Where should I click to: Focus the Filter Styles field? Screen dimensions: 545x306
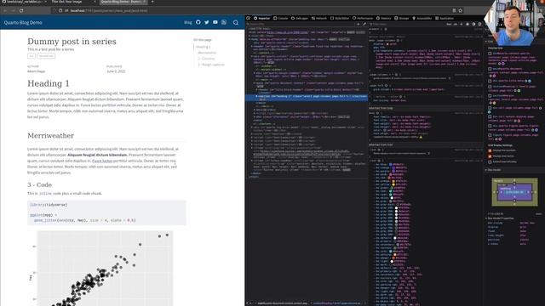pyautogui.click(x=407, y=25)
